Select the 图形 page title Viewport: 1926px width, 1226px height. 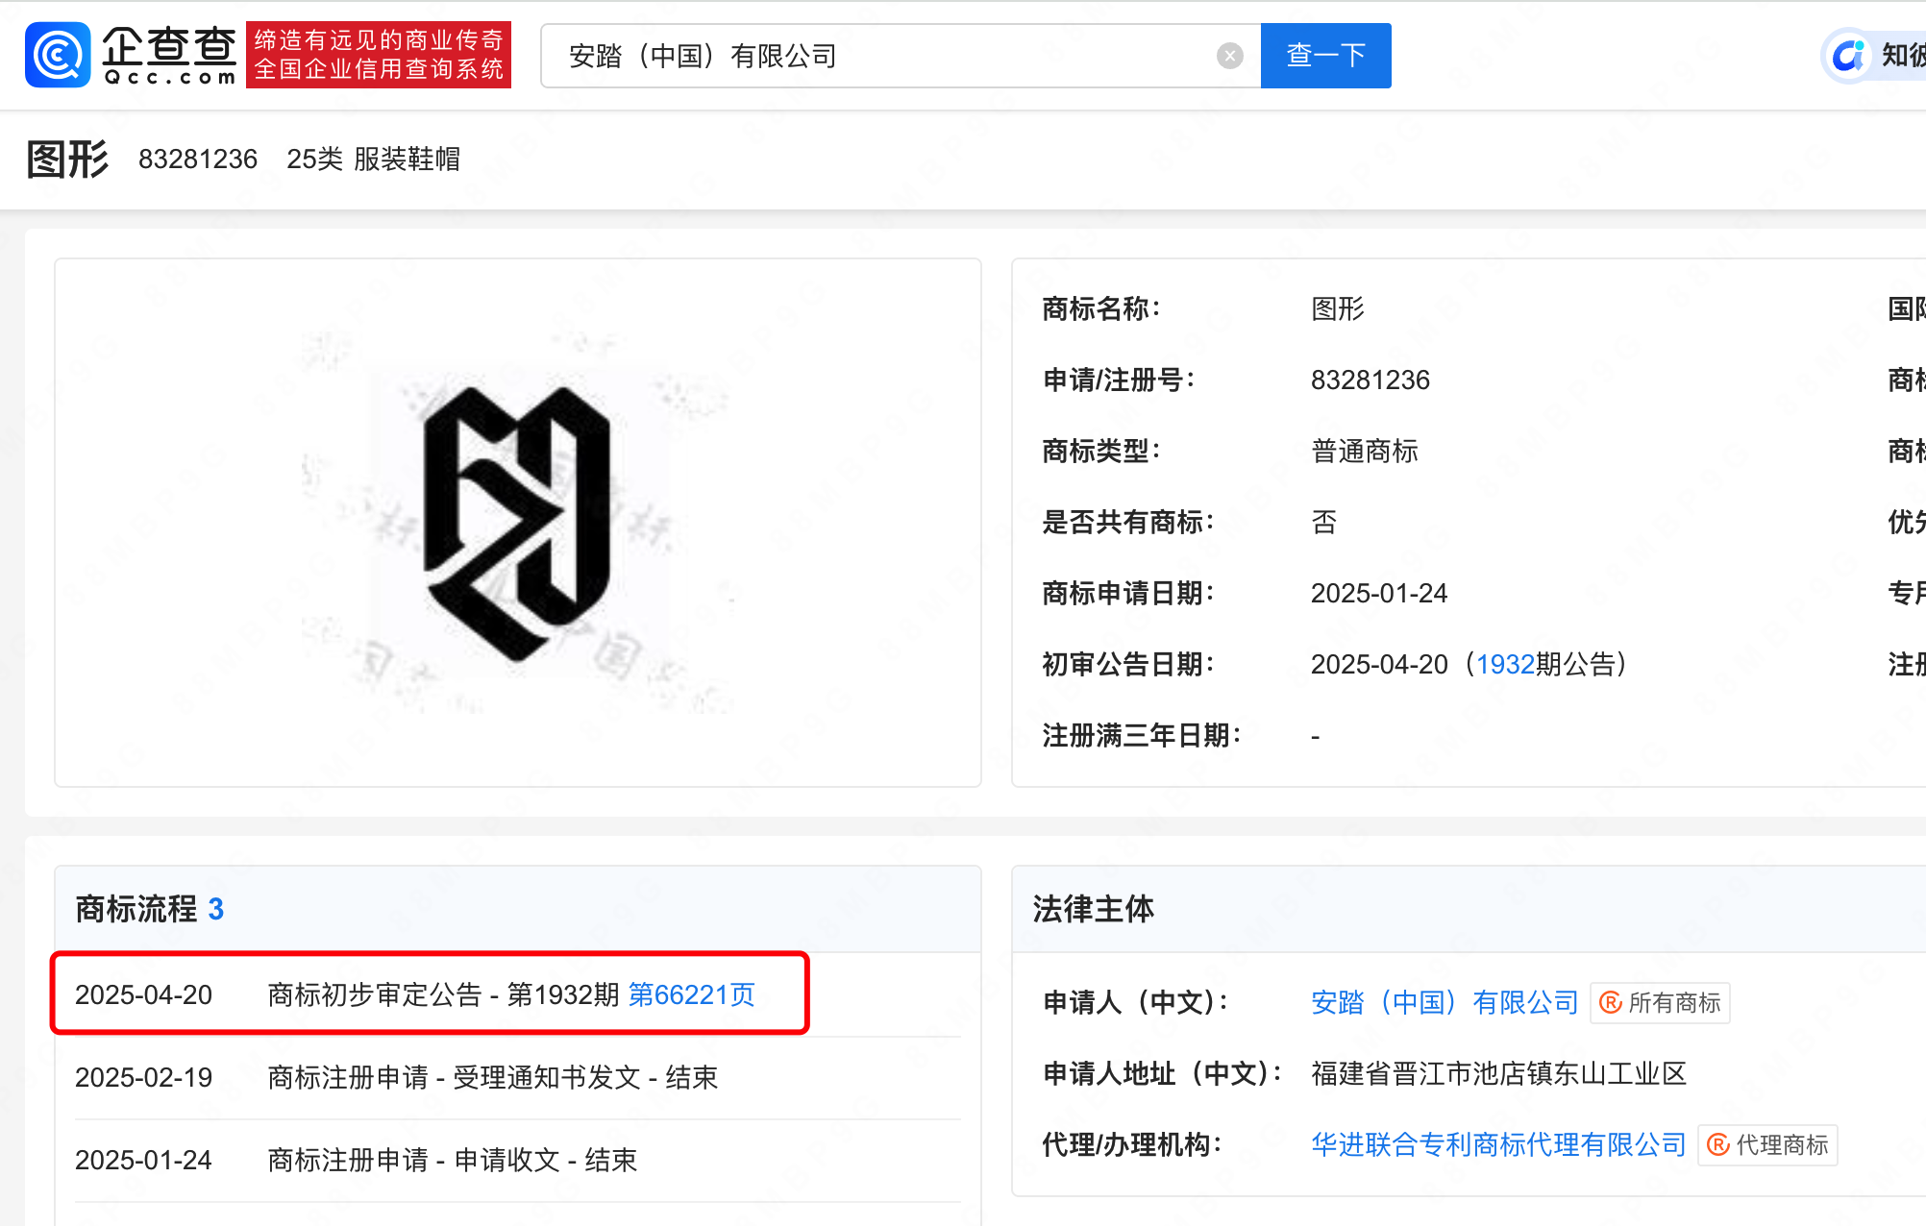(x=67, y=159)
